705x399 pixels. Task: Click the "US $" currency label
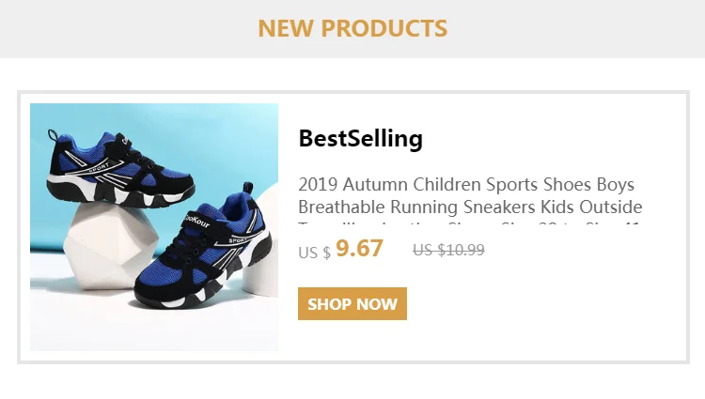(314, 252)
